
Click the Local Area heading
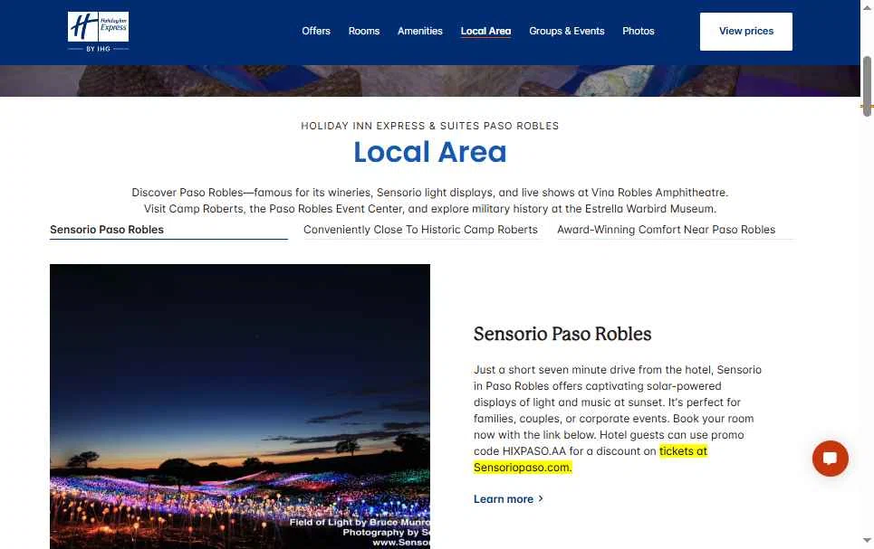pos(429,152)
